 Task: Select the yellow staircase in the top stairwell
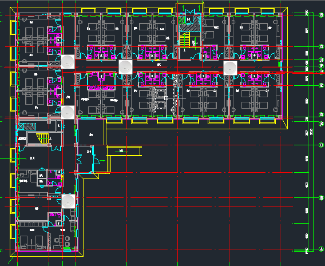tap(185, 40)
